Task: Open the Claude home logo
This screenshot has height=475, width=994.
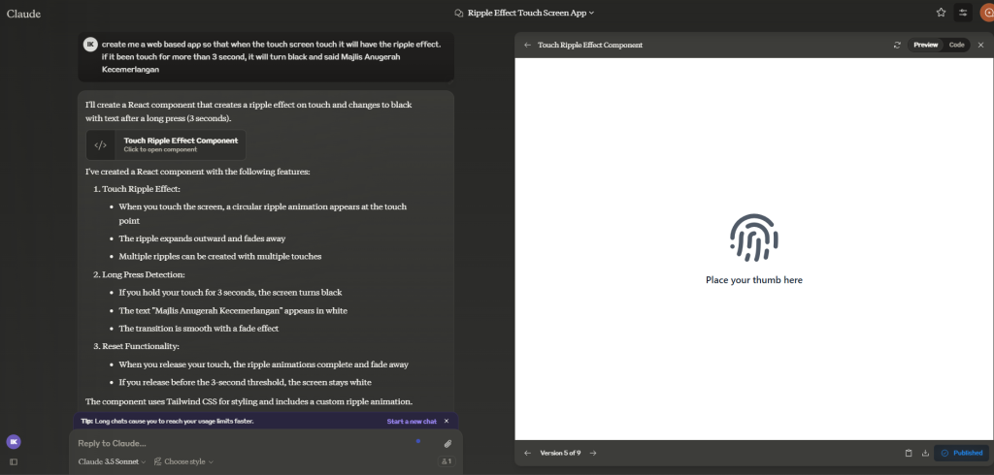Action: (x=23, y=14)
